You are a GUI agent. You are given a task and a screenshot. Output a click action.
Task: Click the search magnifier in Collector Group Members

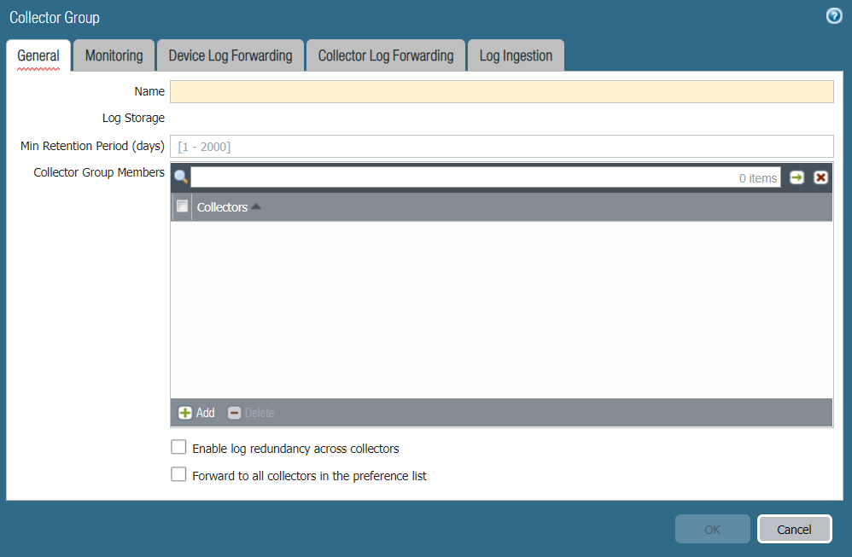(x=180, y=177)
